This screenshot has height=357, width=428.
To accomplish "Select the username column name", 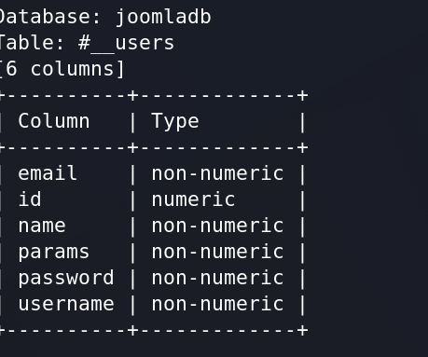I will click(x=66, y=304).
